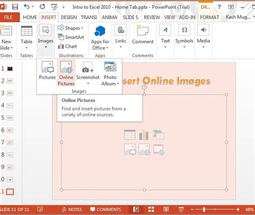Expand the Table dropdown arrow
This screenshot has width=255, height=215.
tap(26, 48)
